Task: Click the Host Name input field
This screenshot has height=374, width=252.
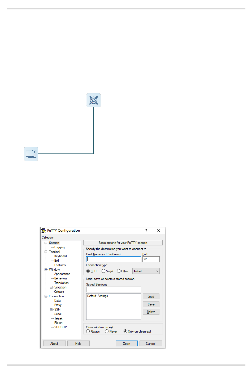Action: tap(114, 259)
